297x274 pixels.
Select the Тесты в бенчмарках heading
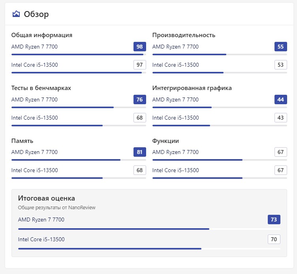click(41, 88)
